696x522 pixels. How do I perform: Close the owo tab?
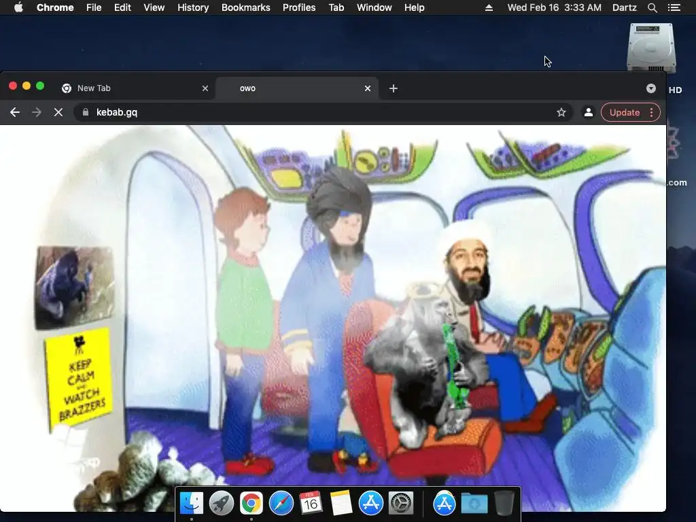pos(368,88)
